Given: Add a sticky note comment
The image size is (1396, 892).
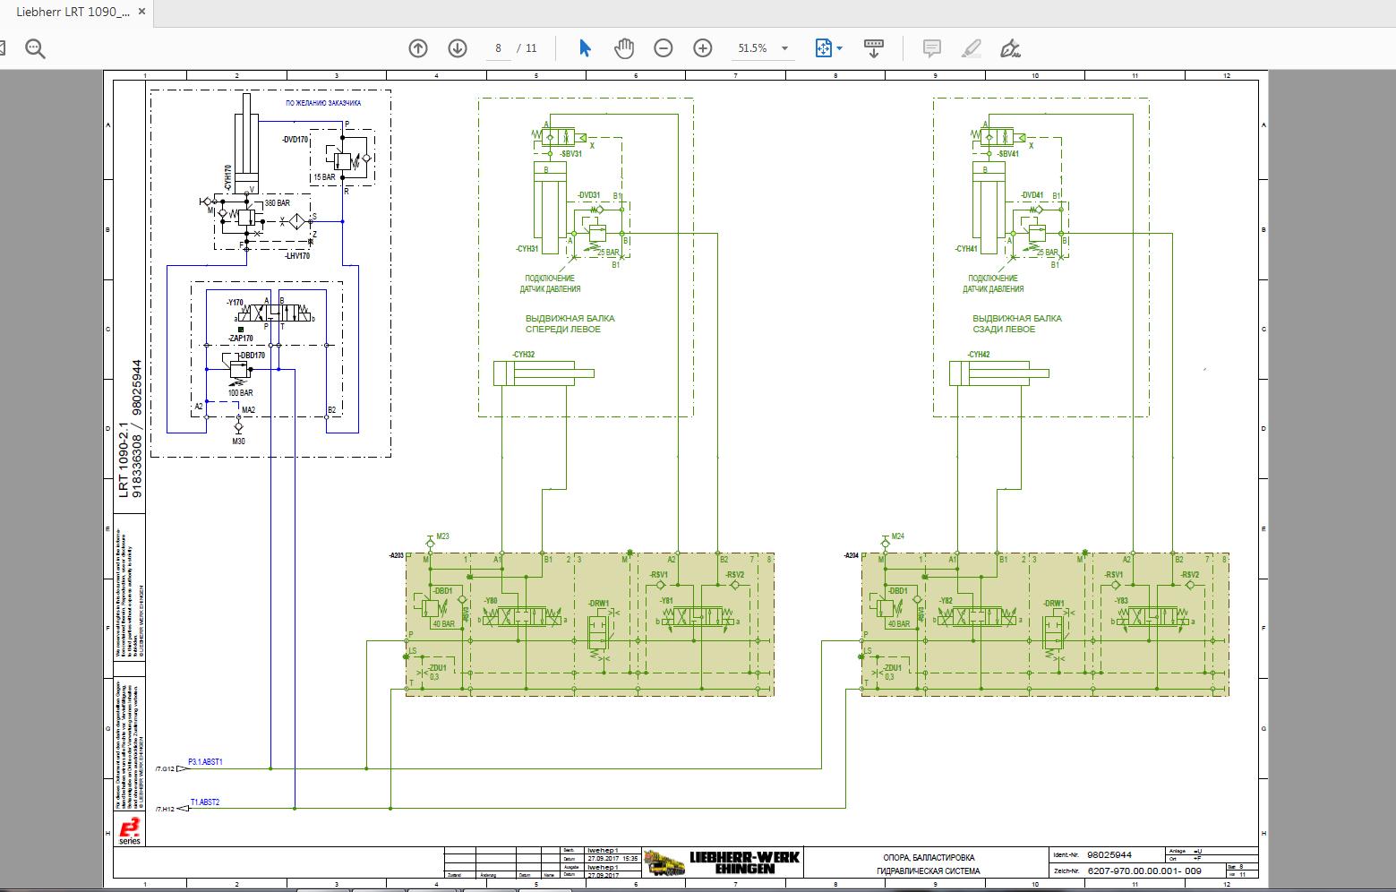Looking at the screenshot, I should (932, 48).
